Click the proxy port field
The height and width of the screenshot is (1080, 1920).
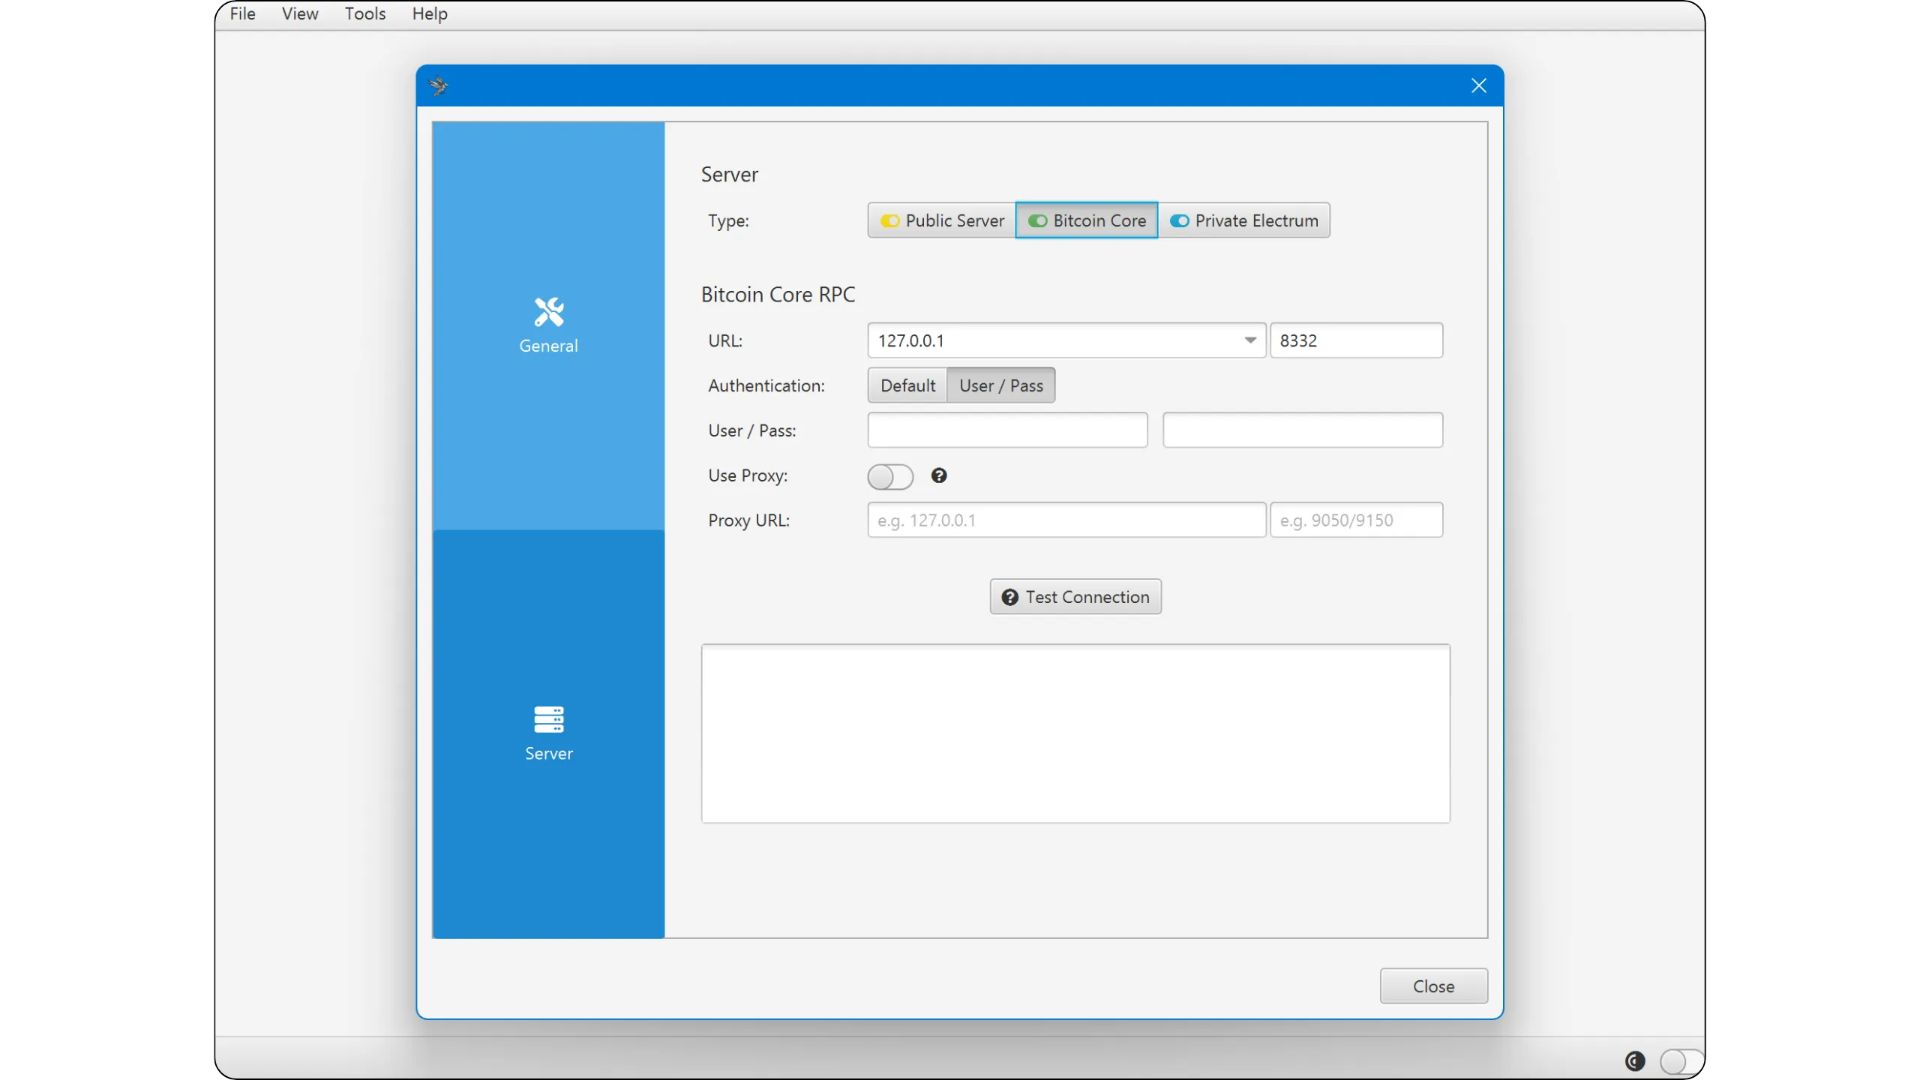point(1356,520)
